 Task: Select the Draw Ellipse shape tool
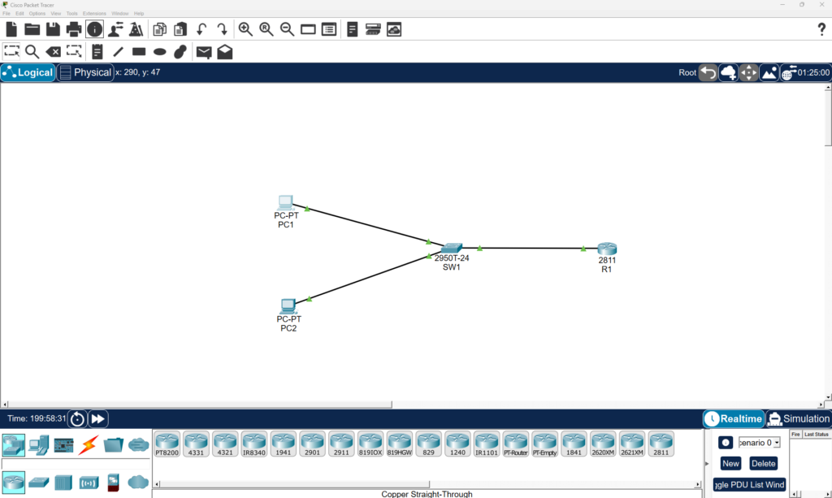click(158, 51)
